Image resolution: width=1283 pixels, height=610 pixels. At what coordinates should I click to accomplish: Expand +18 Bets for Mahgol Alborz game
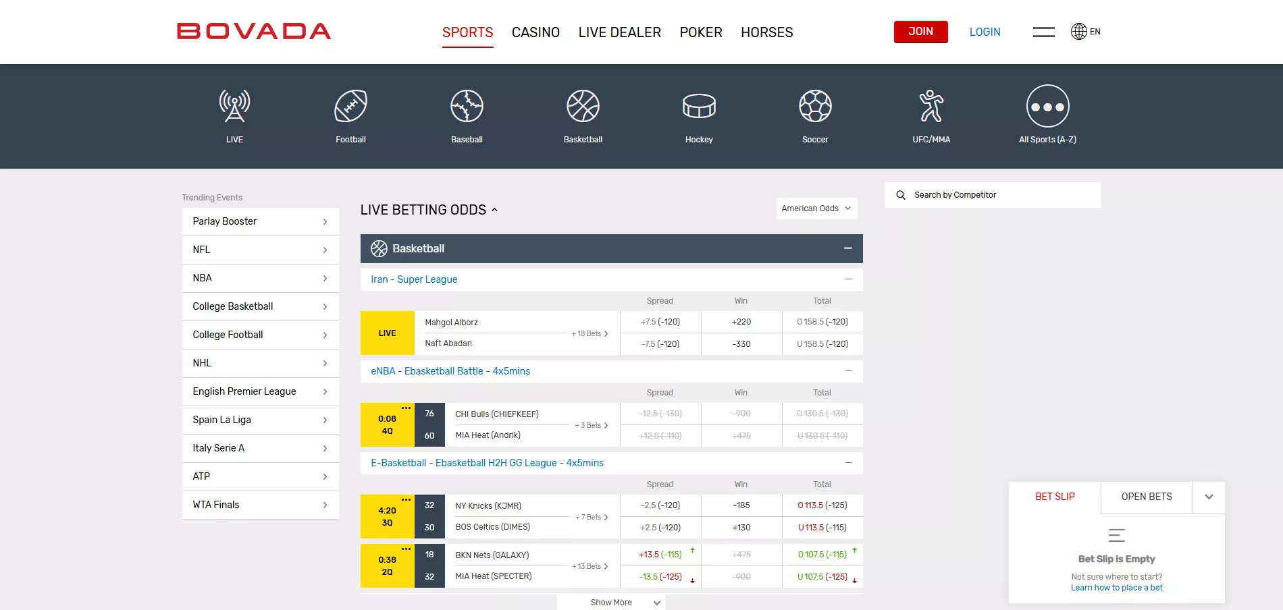click(x=590, y=333)
